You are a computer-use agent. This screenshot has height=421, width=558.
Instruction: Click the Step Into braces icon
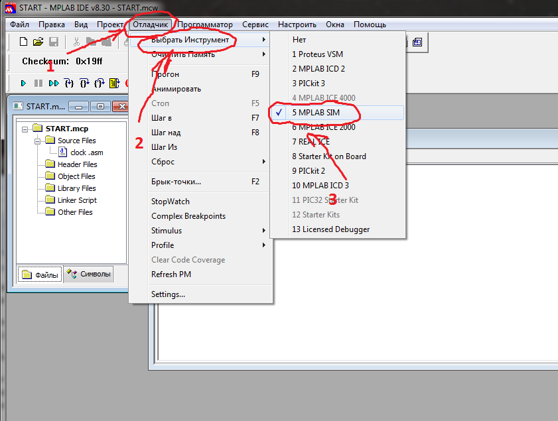(69, 83)
